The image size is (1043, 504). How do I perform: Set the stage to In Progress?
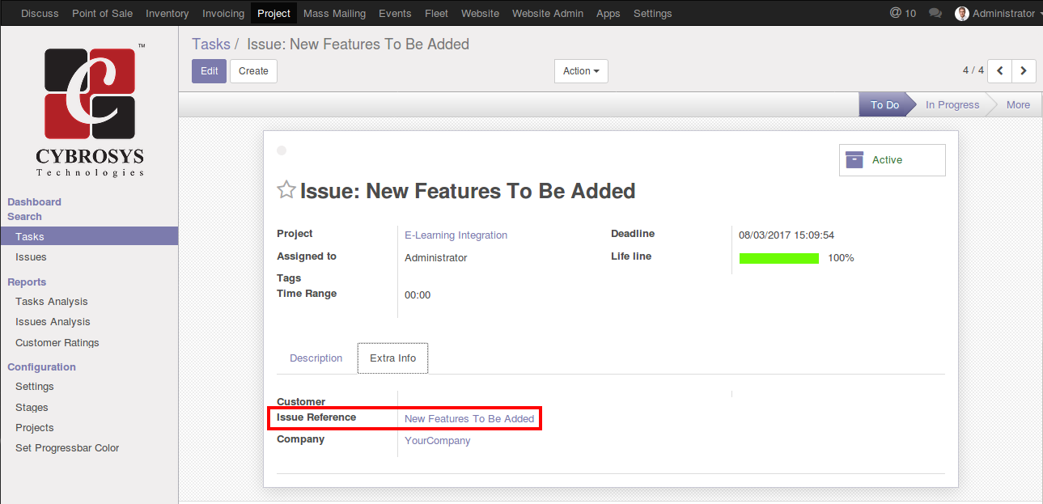coord(952,105)
